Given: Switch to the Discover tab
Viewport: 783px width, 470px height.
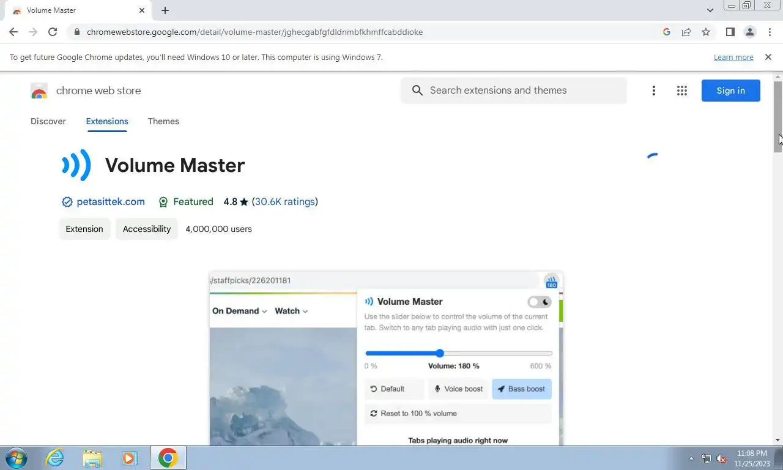Looking at the screenshot, I should point(48,121).
